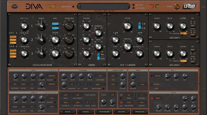Click the green redo arrow
Viewport: 207px width, 115px height.
[x=157, y=6]
